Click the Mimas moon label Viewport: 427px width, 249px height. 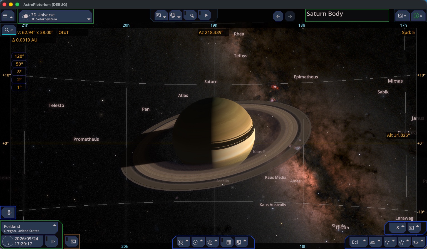click(x=395, y=81)
